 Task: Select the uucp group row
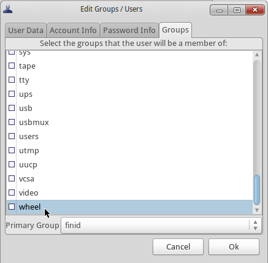click(129, 164)
